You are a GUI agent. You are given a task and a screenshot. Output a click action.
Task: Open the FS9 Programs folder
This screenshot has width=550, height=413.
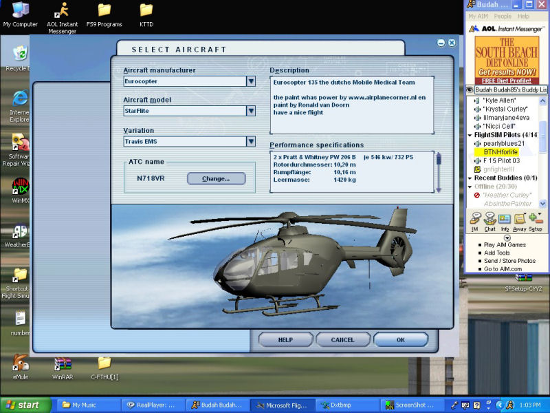pyautogui.click(x=104, y=14)
